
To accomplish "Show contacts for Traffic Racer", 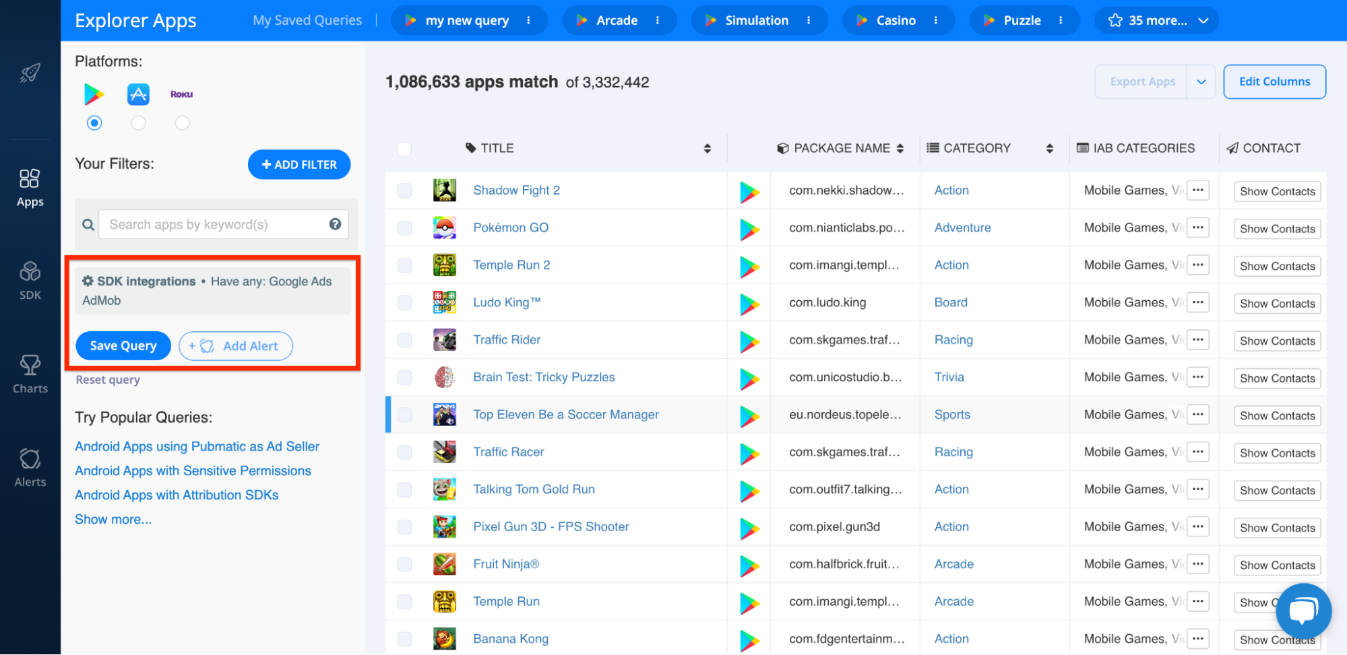I will (x=1278, y=453).
